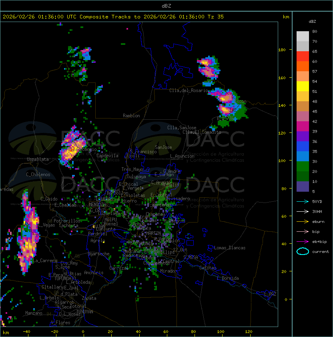The height and width of the screenshot is (337, 333).
Task: Click the pink bip arrow in legend
Action: pyautogui.click(x=303, y=231)
